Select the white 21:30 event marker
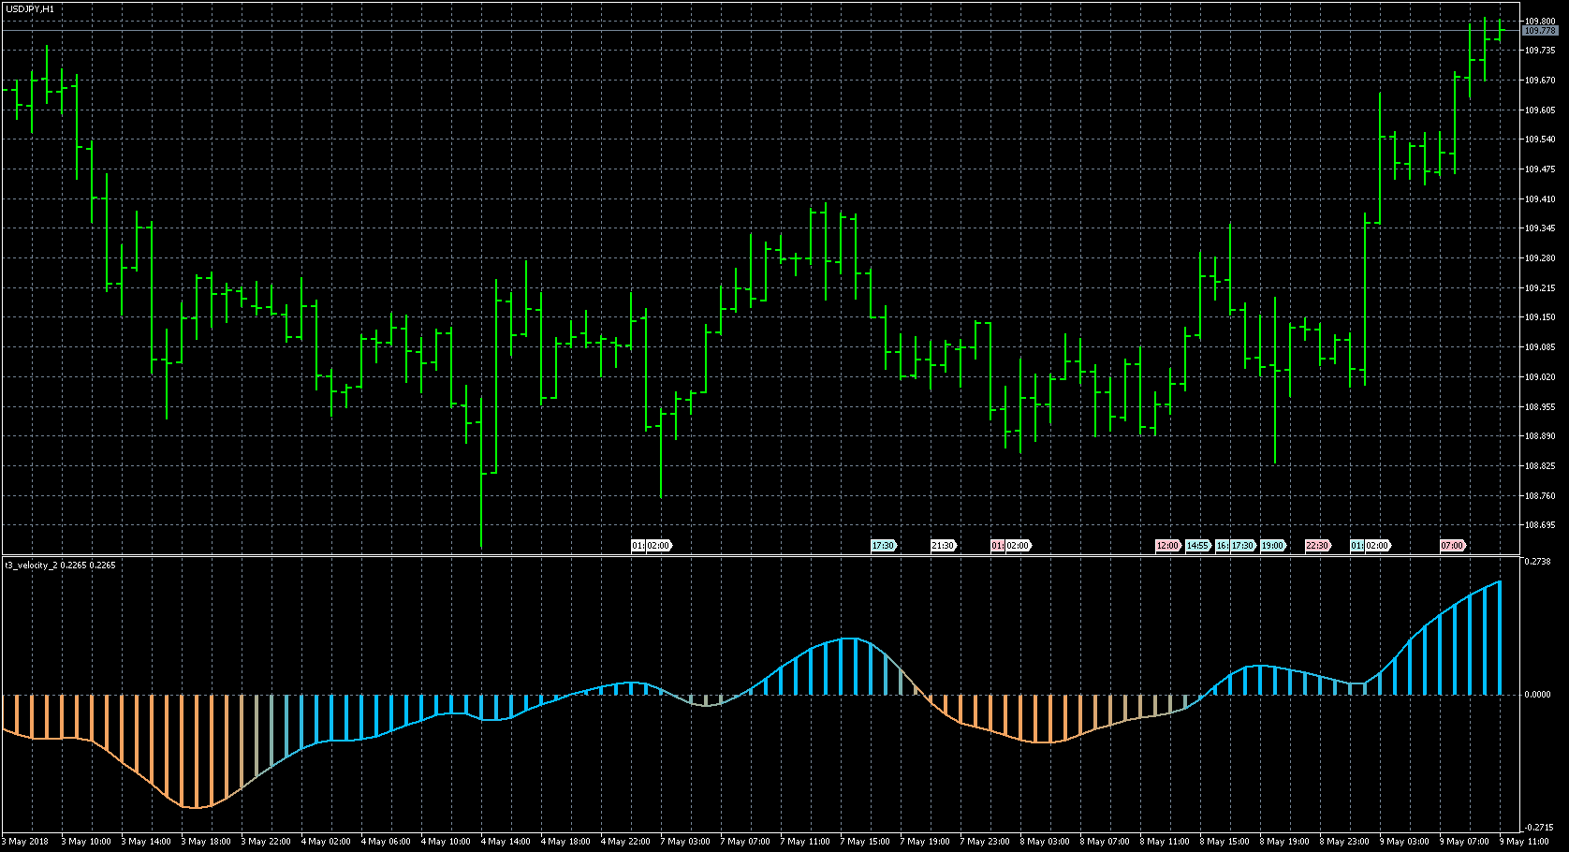This screenshot has width=1569, height=852. [x=942, y=546]
